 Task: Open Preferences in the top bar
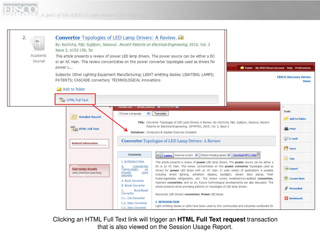[302, 68]
